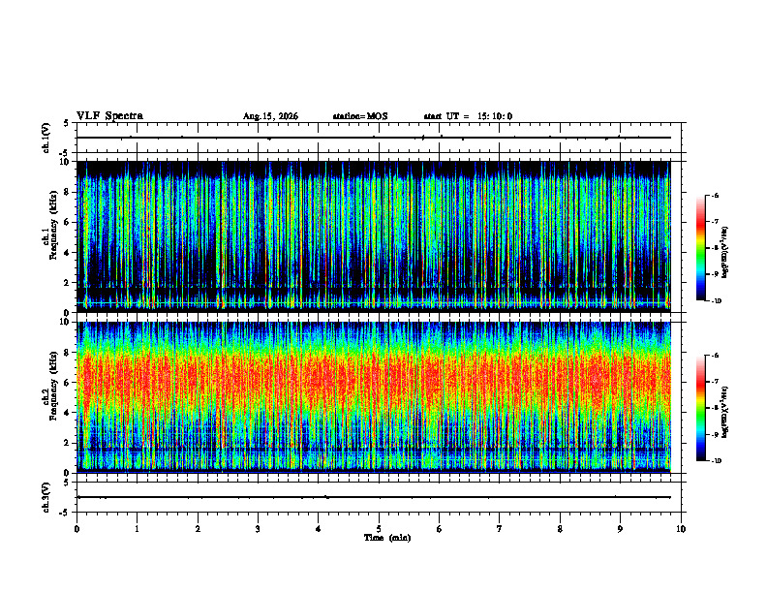This screenshot has height=593, width=767.
Task: Click the "3" tick label on the time axis
Action: pyautogui.click(x=258, y=529)
